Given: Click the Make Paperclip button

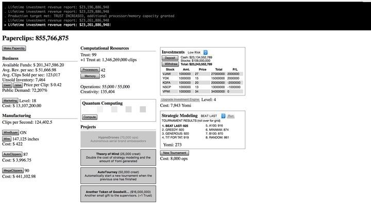Looking at the screenshot, I should [14, 48].
